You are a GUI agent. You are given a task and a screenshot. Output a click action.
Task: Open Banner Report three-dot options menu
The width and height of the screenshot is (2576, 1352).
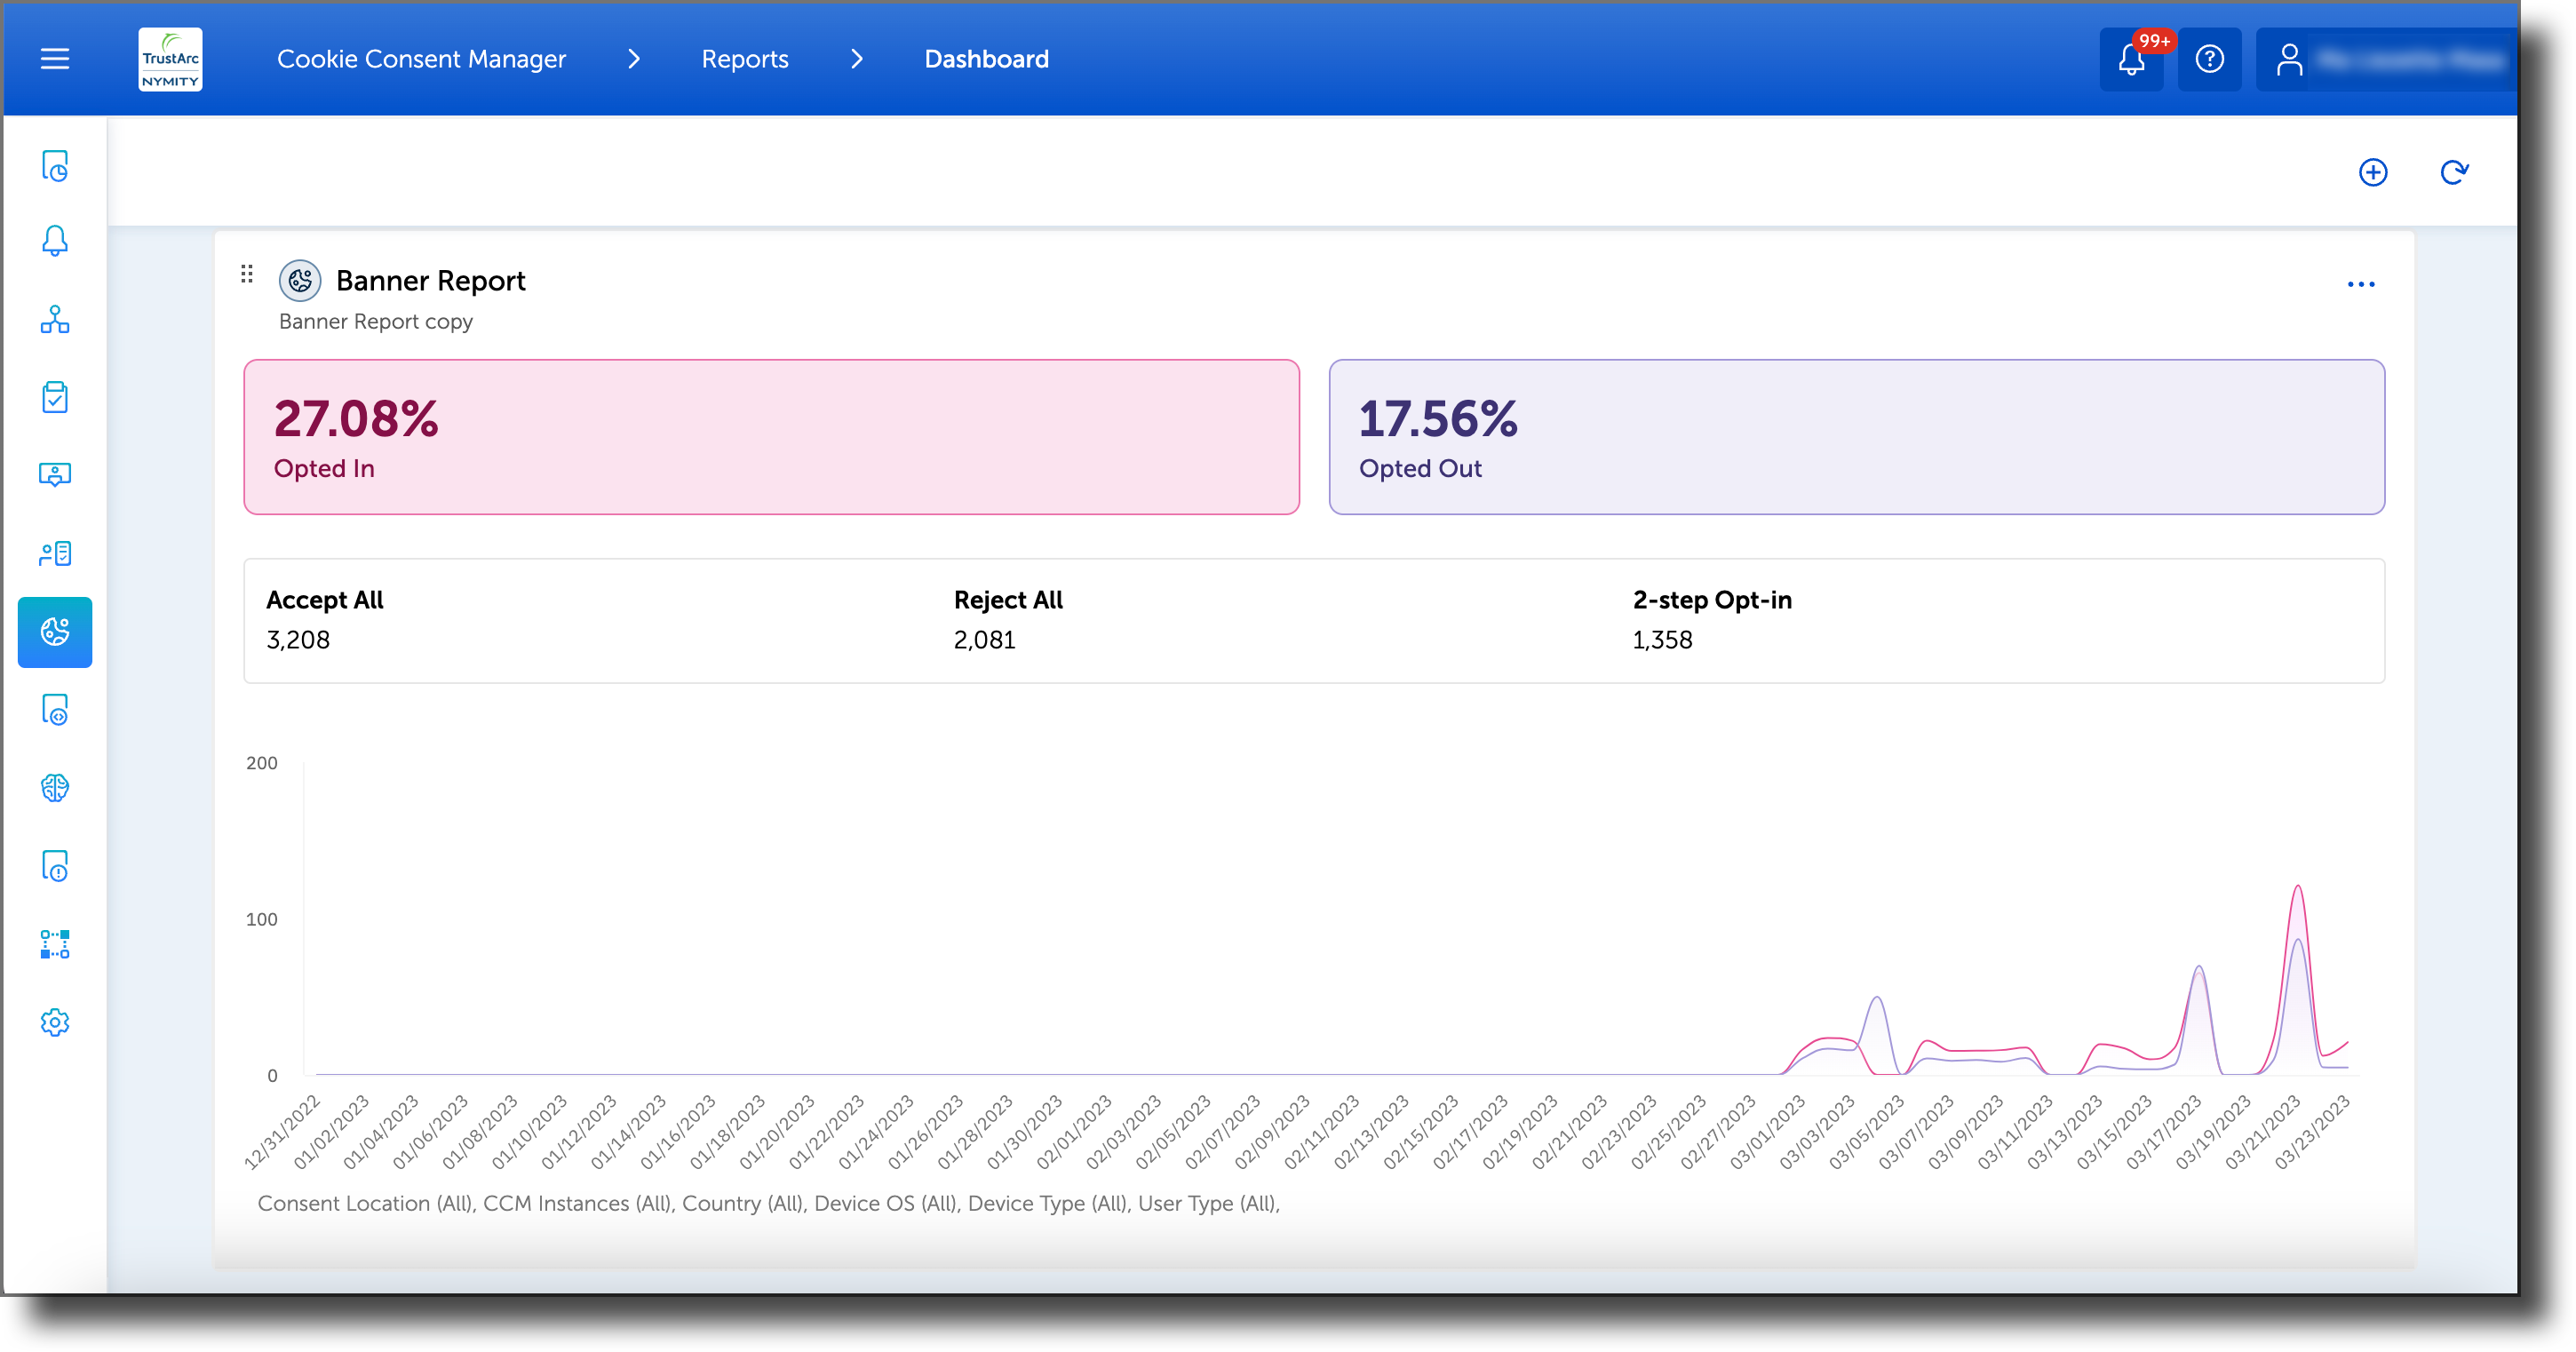(x=2360, y=285)
